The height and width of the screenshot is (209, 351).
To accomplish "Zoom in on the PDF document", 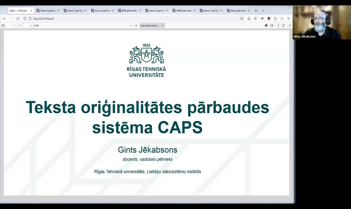I will pyautogui.click(x=136, y=26).
